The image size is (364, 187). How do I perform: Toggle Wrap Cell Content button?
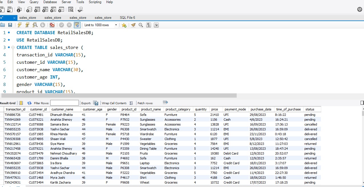(131, 103)
